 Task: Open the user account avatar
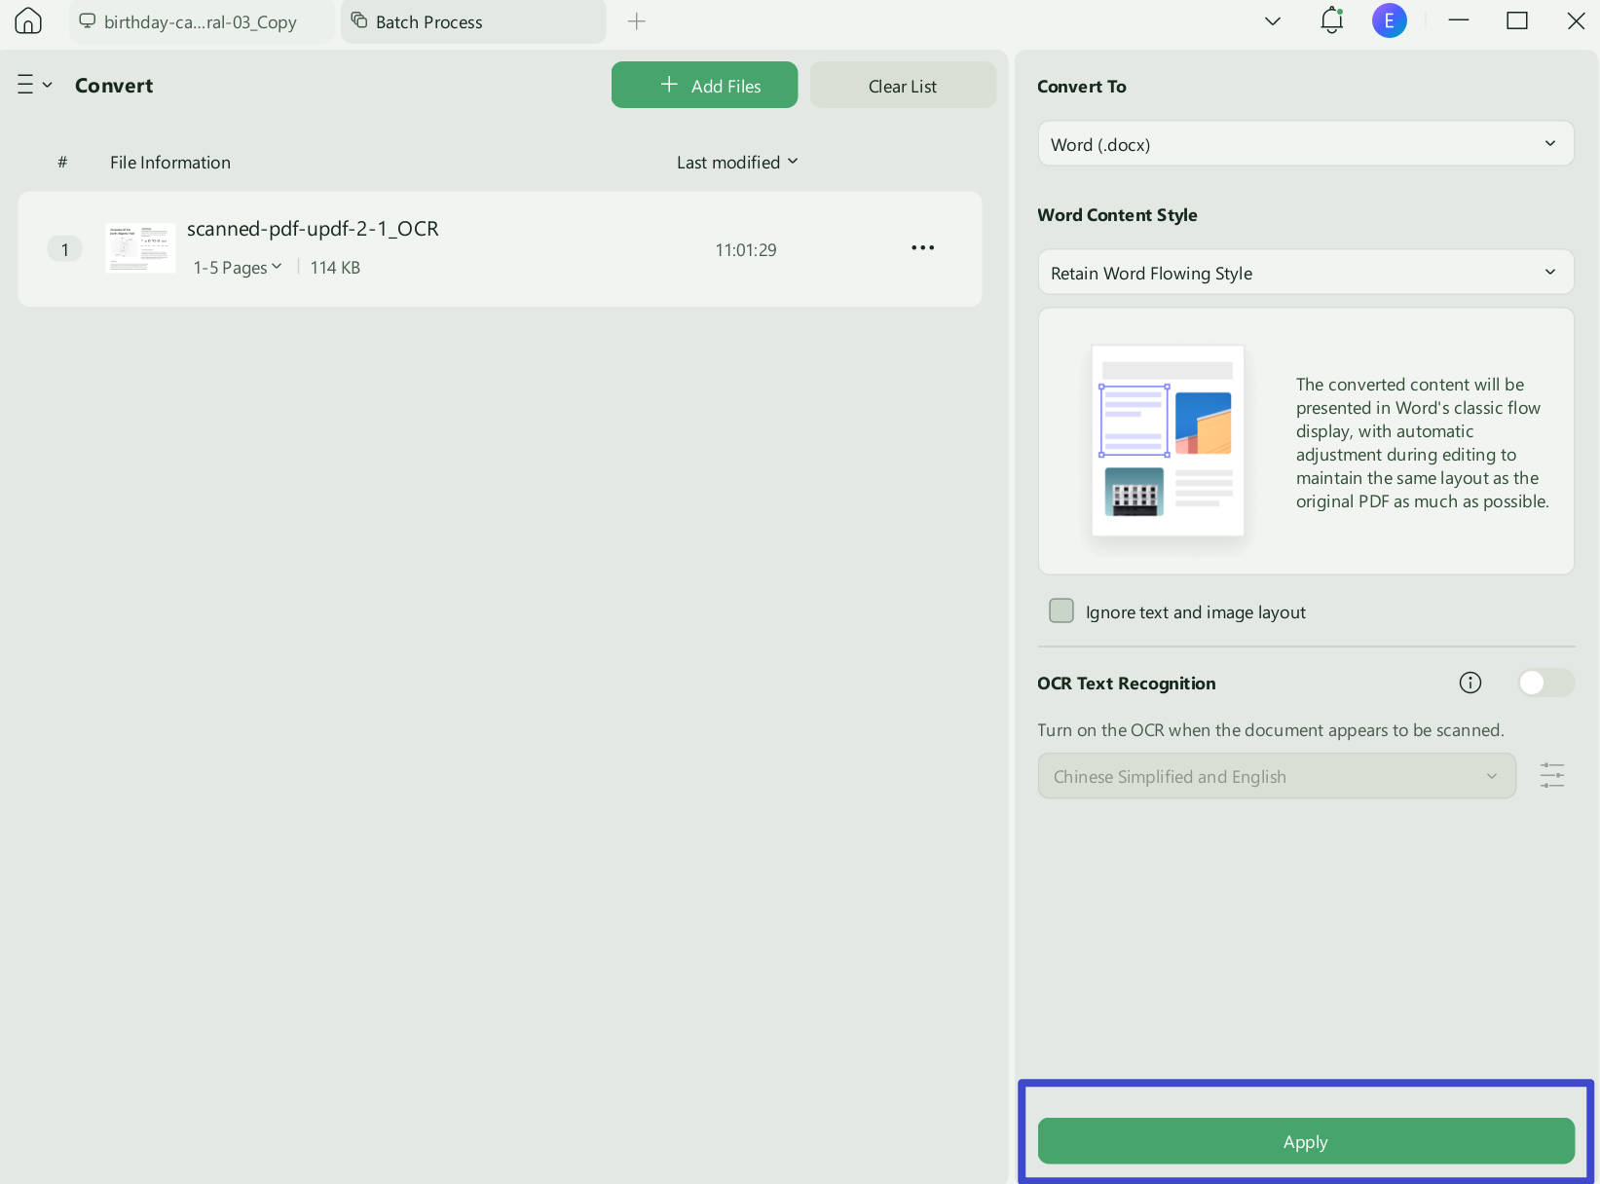1389,20
